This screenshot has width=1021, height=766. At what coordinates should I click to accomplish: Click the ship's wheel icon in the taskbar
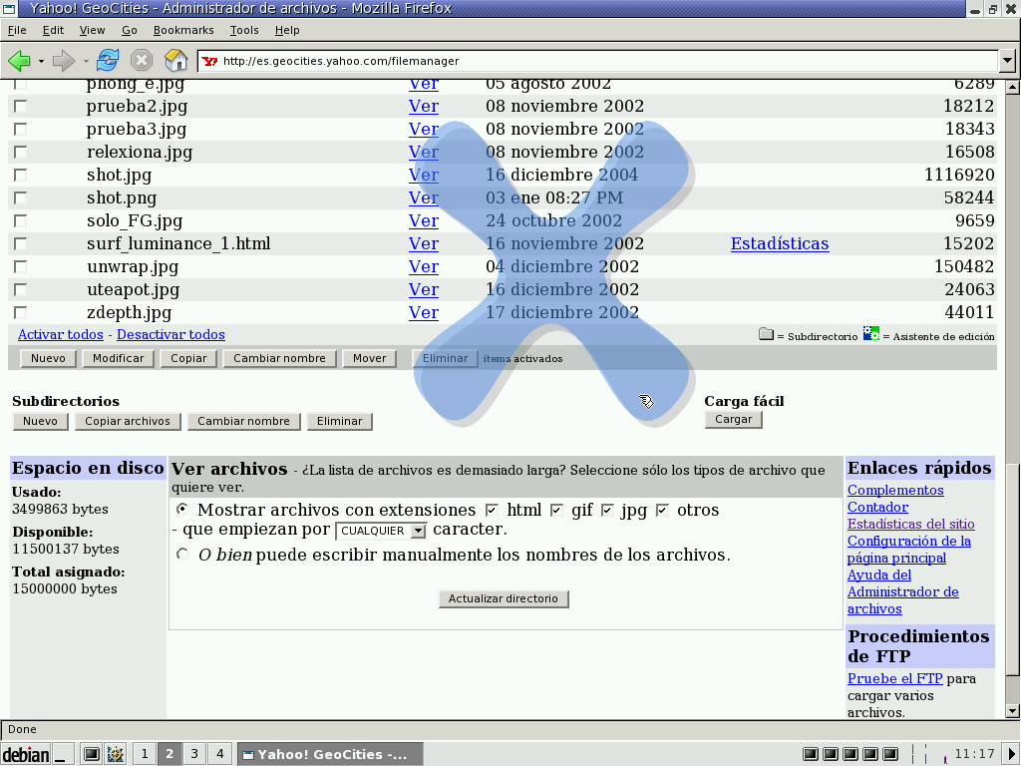tap(116, 754)
